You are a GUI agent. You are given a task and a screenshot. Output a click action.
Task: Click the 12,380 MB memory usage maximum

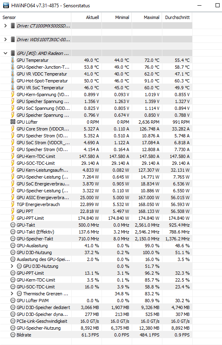[x=149, y=328]
